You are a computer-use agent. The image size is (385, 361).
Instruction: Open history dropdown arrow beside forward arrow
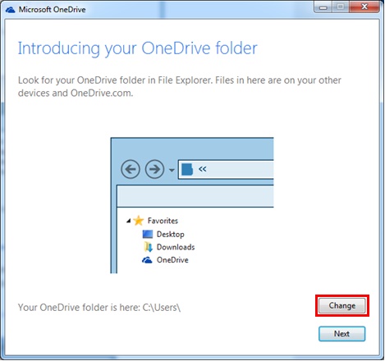click(x=172, y=170)
